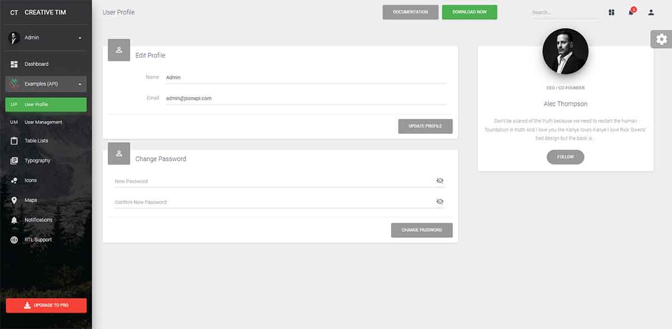Select the RTL Support globe icon
This screenshot has height=329, width=672.
coord(13,239)
